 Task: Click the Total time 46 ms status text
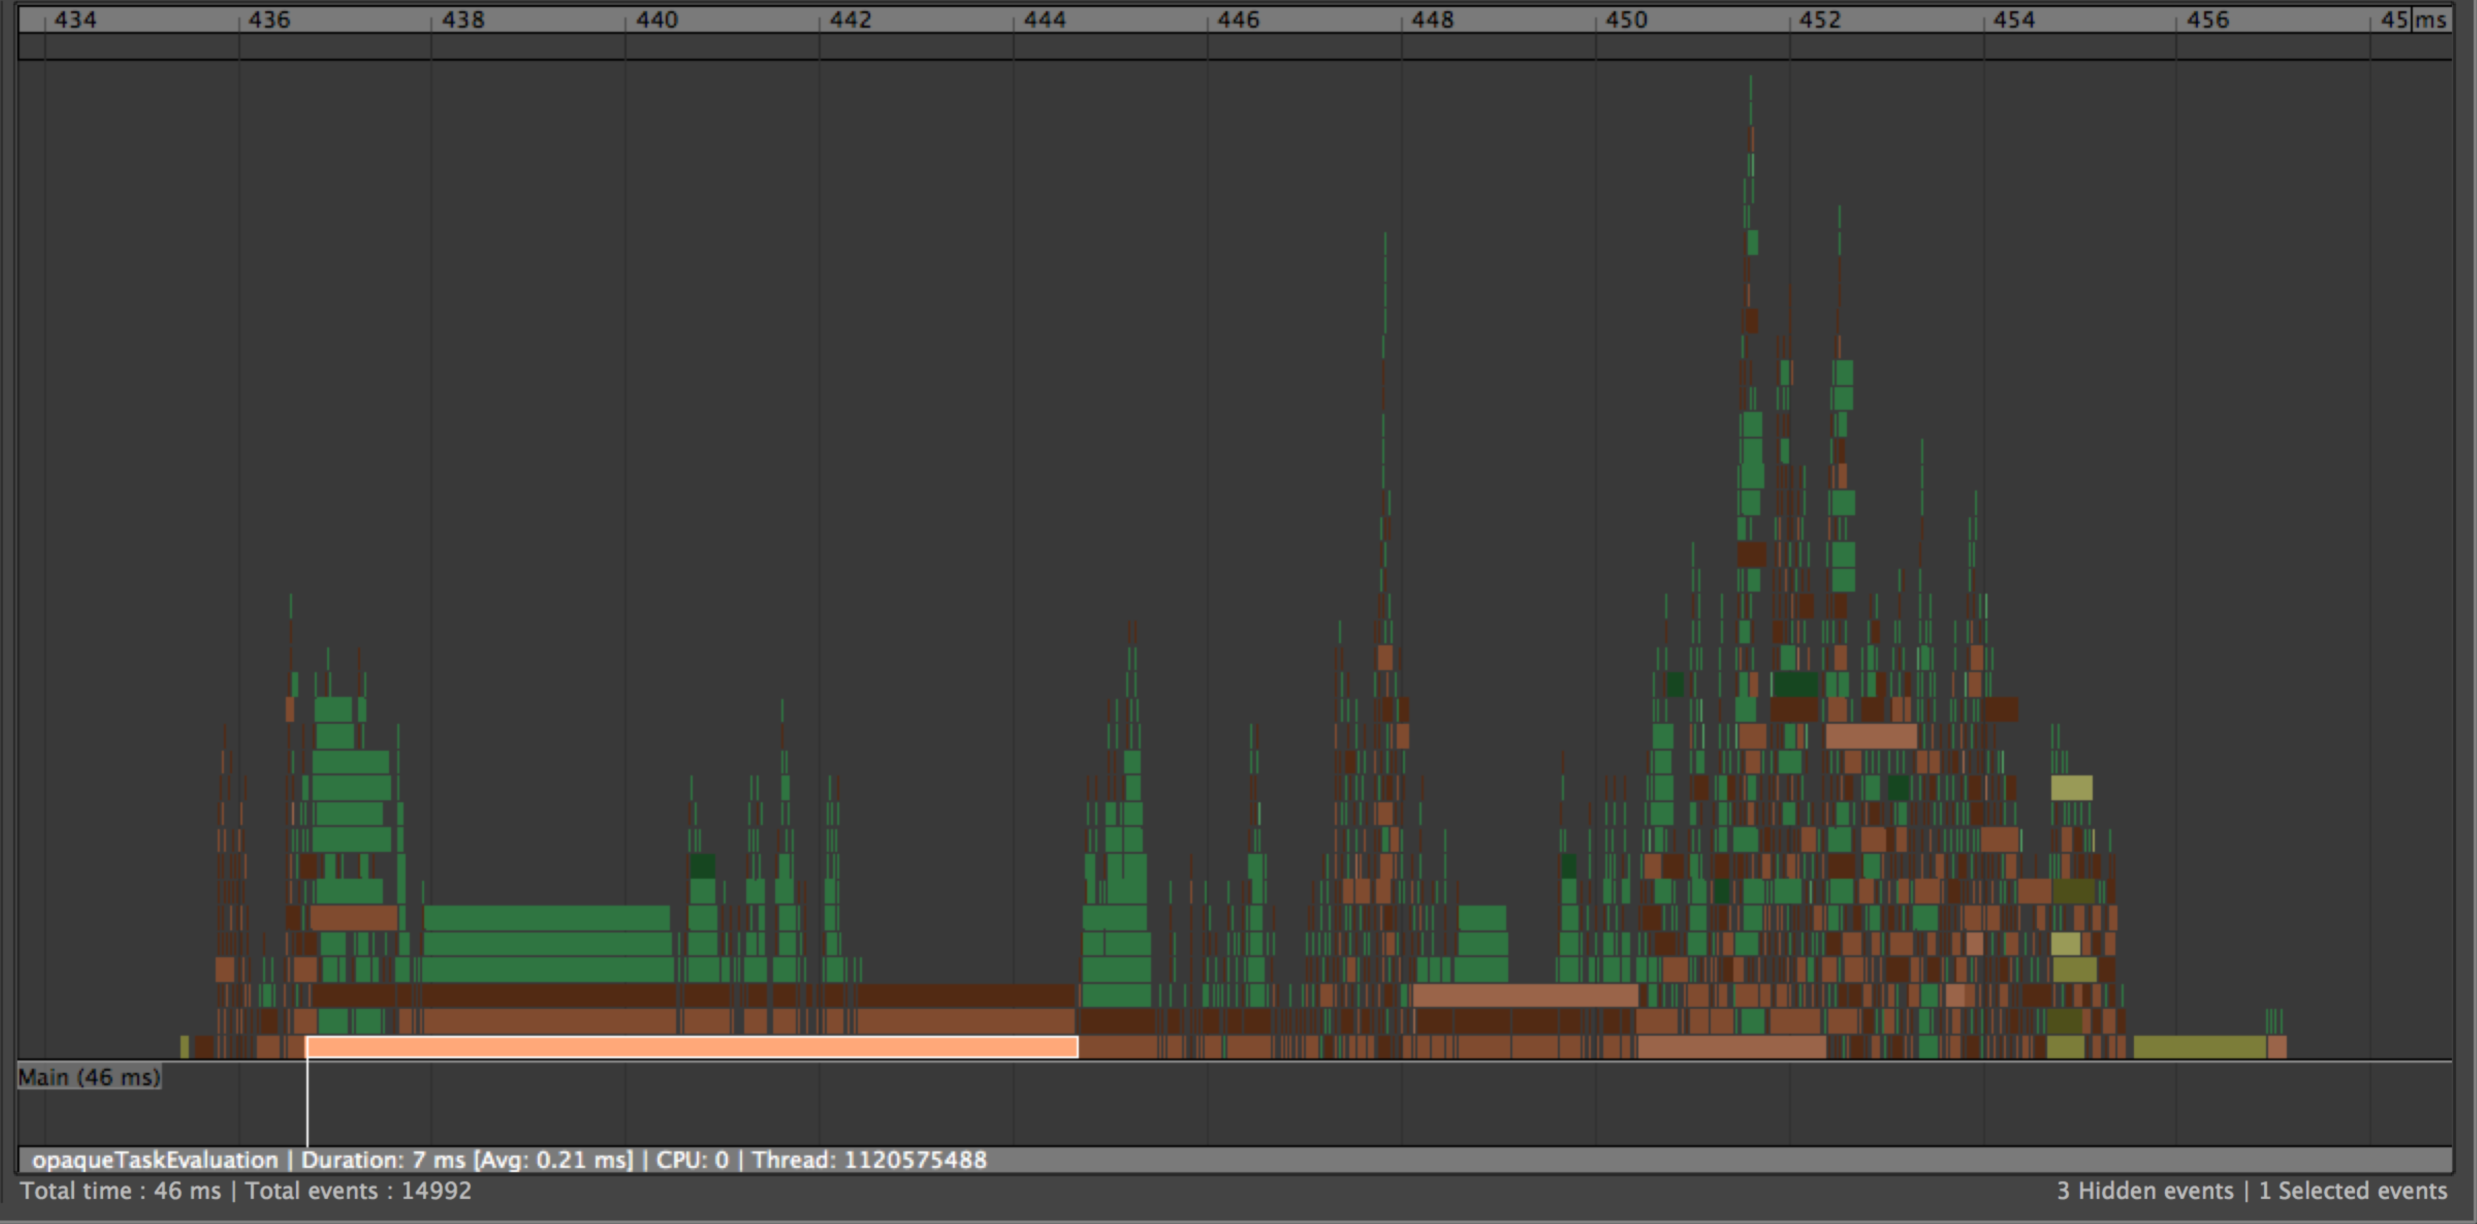point(120,1190)
